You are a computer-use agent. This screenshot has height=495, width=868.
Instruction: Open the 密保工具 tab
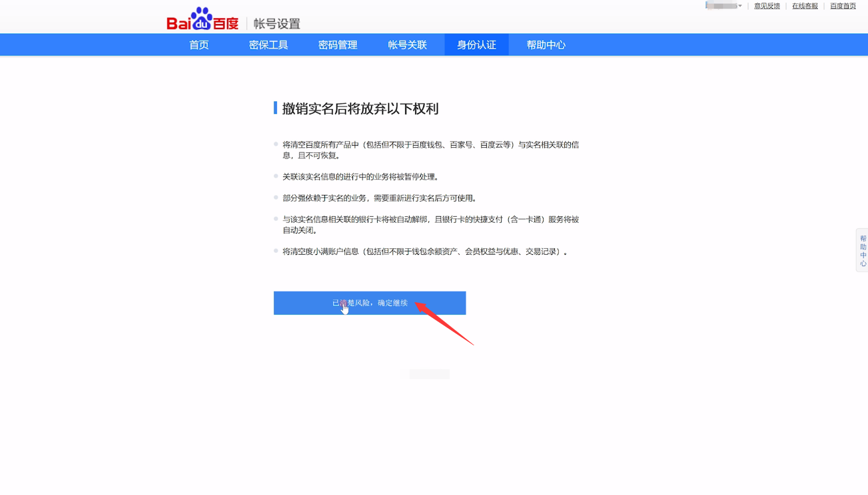(x=268, y=45)
